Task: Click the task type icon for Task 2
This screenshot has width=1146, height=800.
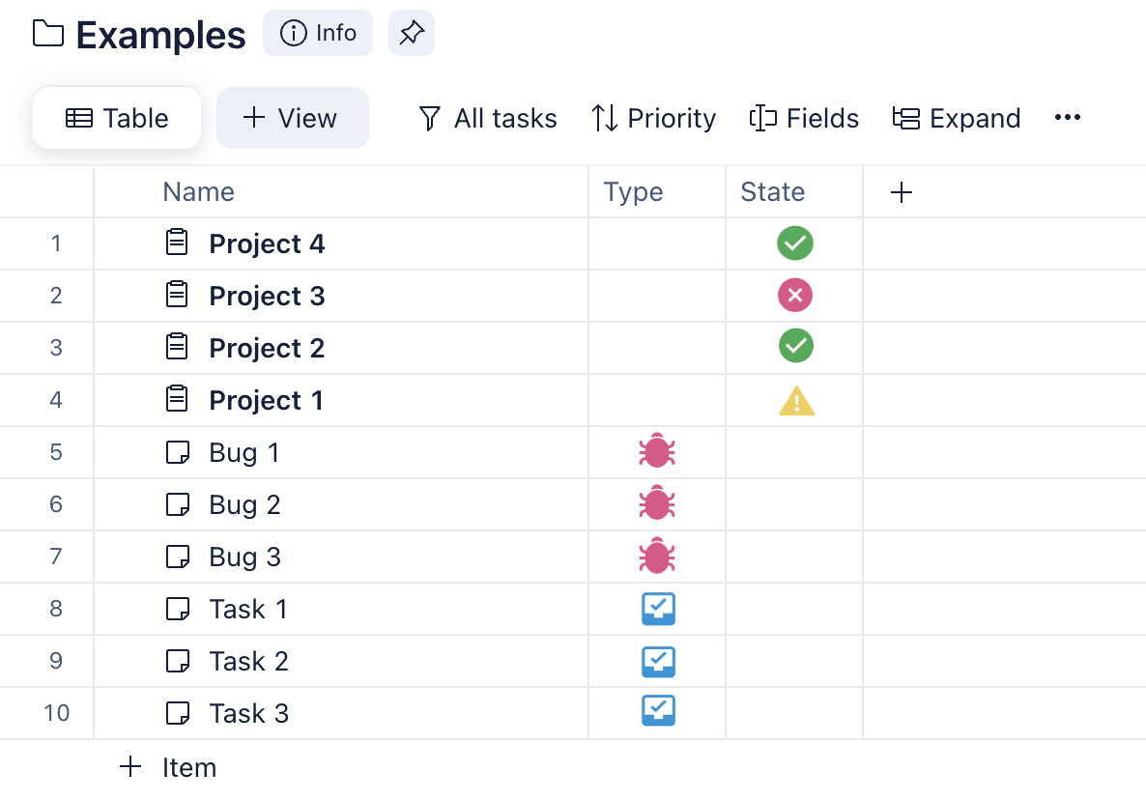Action: point(658,661)
